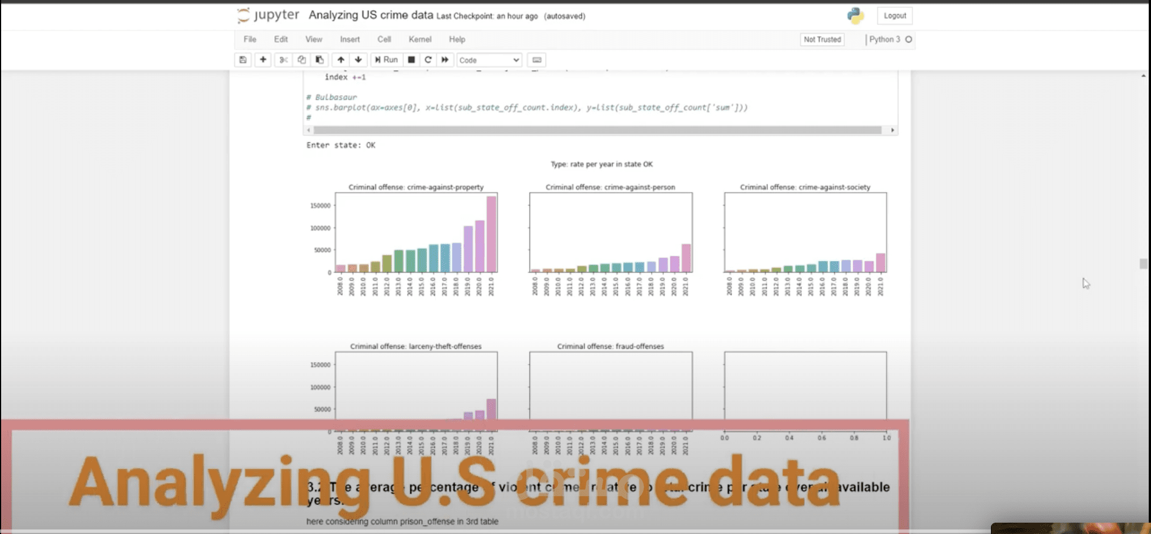Screen dimensions: 1151x534
Task: Click the Logout button
Action: click(x=894, y=16)
